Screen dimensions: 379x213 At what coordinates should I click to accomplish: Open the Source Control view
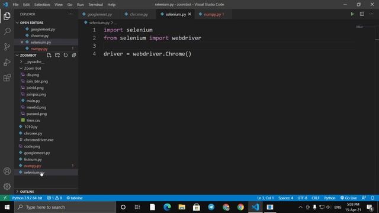tap(7, 47)
